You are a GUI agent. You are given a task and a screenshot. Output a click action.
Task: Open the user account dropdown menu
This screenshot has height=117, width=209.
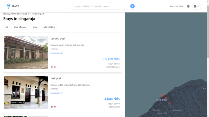coord(197,6)
